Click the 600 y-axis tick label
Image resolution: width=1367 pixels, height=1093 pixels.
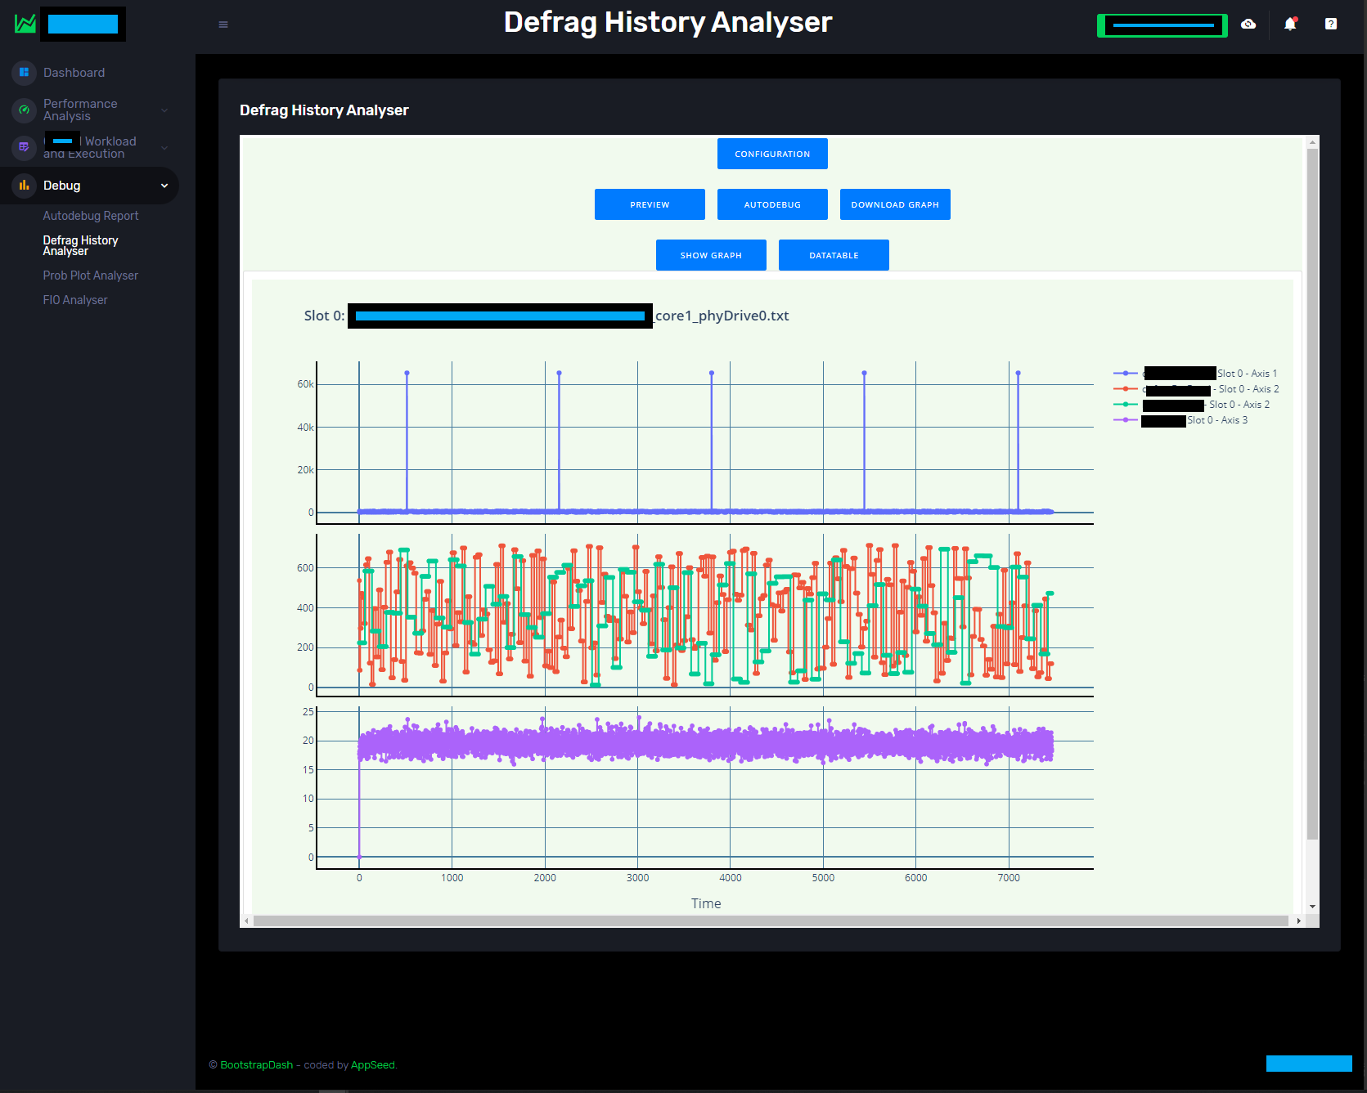pos(305,568)
